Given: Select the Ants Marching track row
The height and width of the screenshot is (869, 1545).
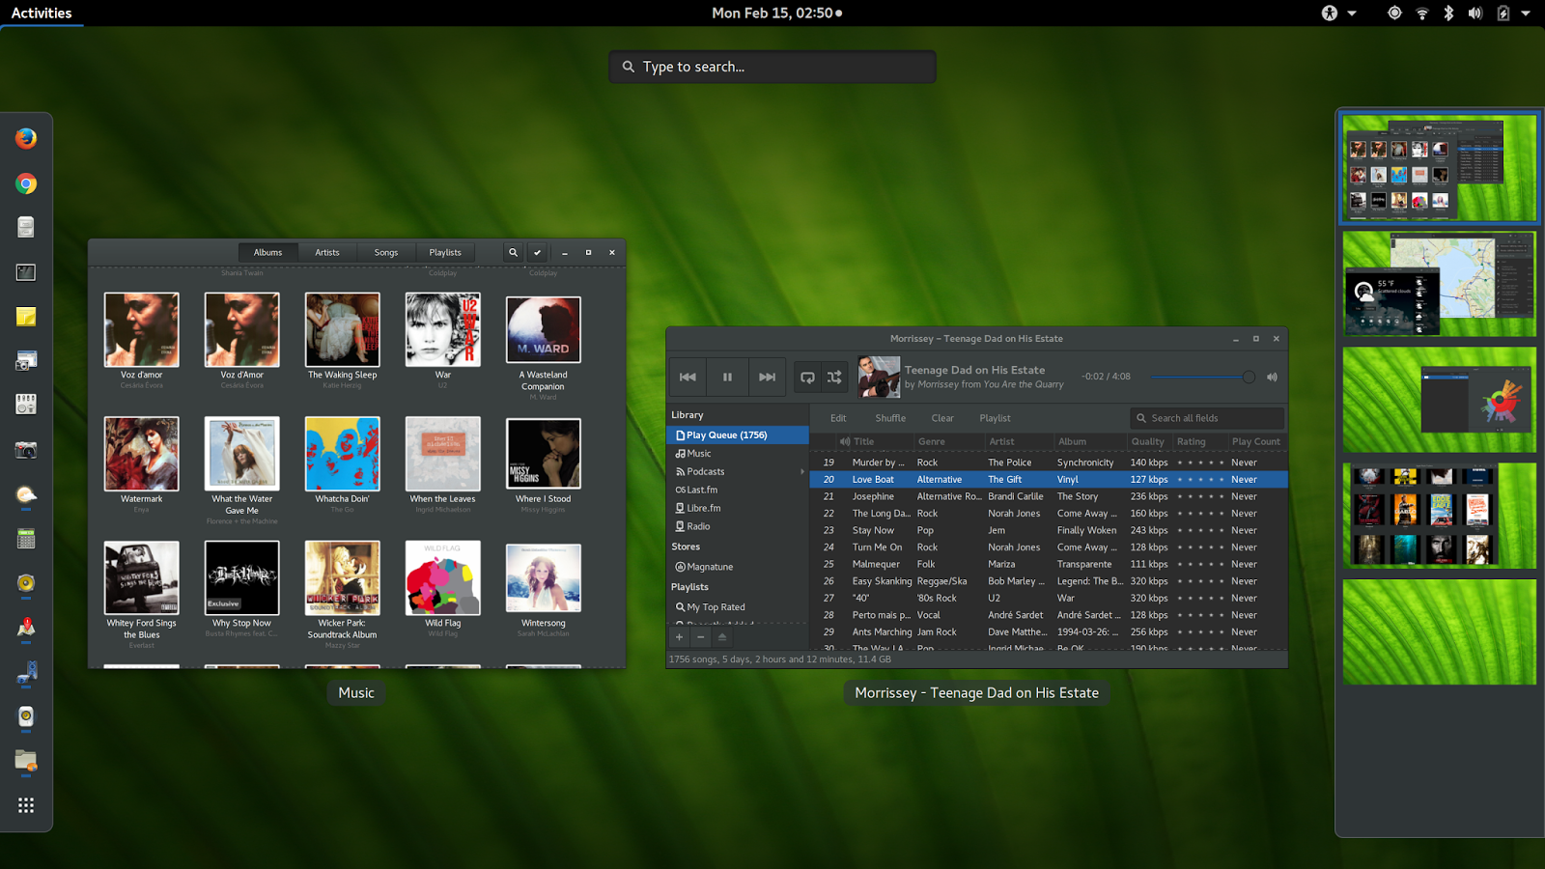Looking at the screenshot, I should [x=1048, y=632].
